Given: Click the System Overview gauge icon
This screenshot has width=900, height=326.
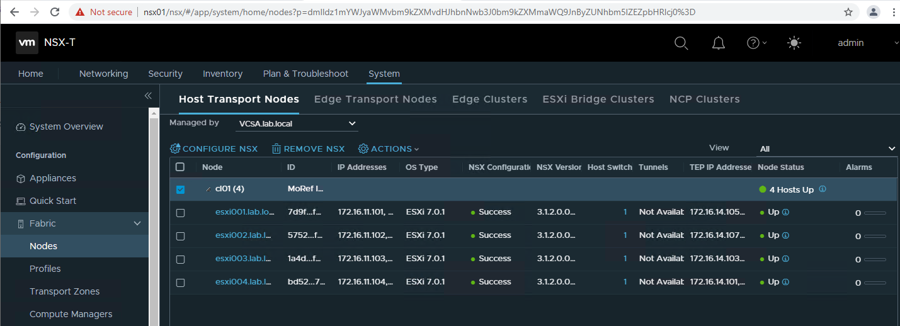Looking at the screenshot, I should (21, 127).
